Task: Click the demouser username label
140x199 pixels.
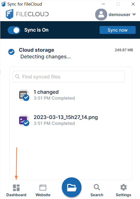Action: (x=119, y=15)
